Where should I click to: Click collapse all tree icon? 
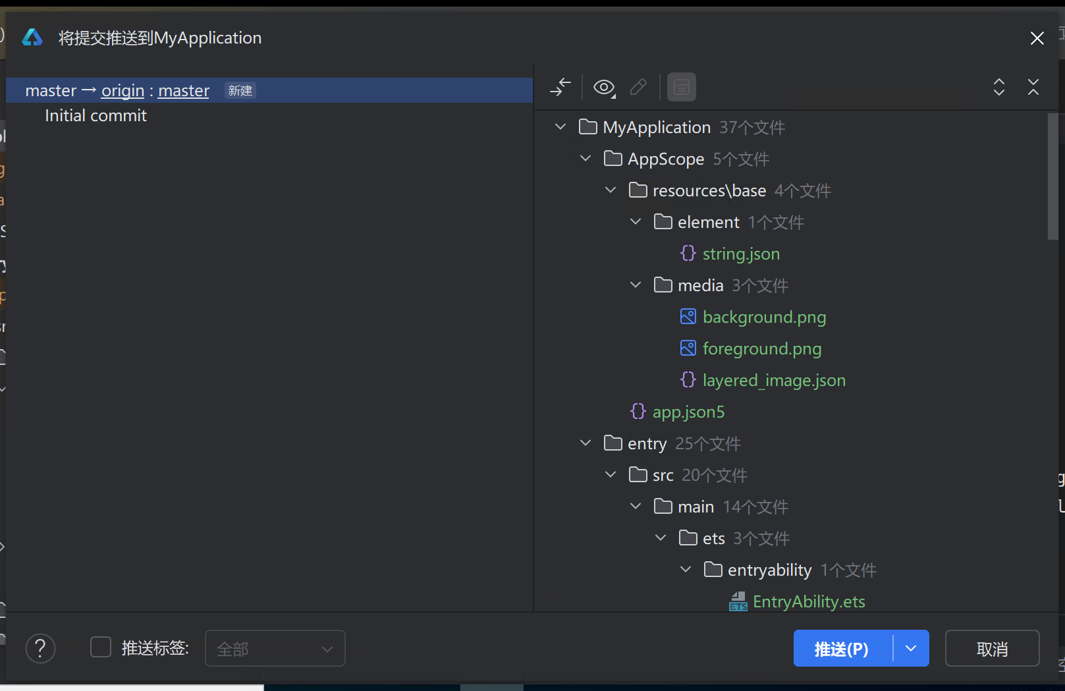pyautogui.click(x=1033, y=87)
